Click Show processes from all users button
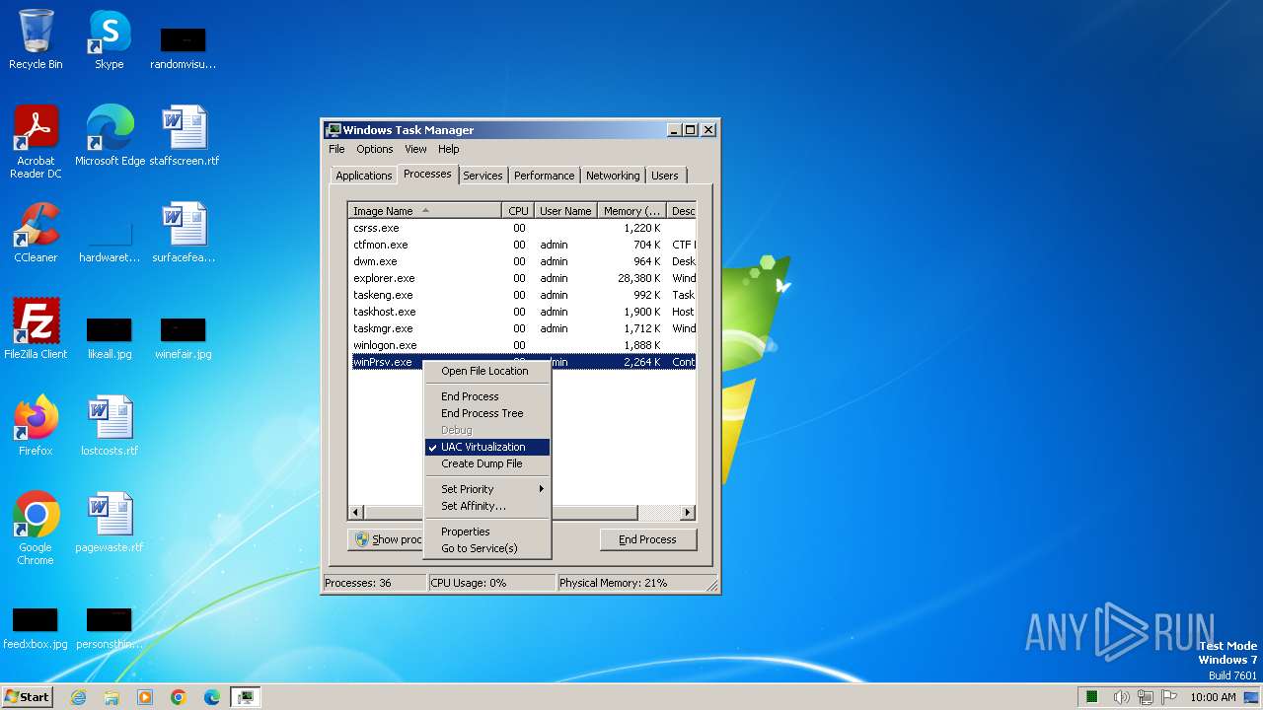 pos(386,539)
